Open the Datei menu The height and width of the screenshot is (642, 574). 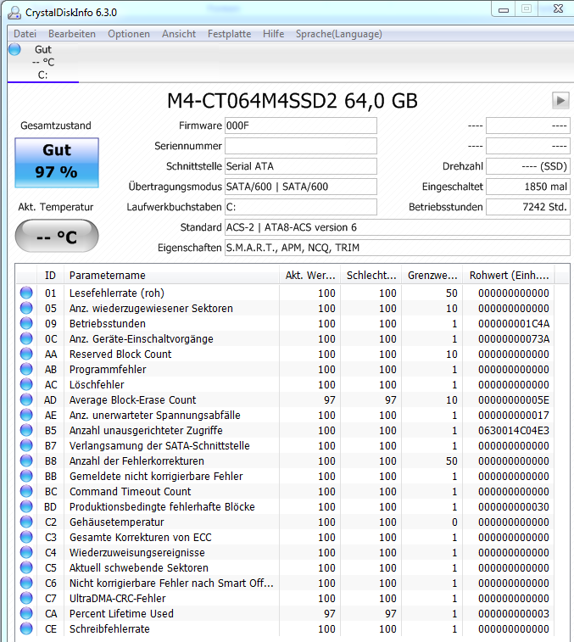25,34
